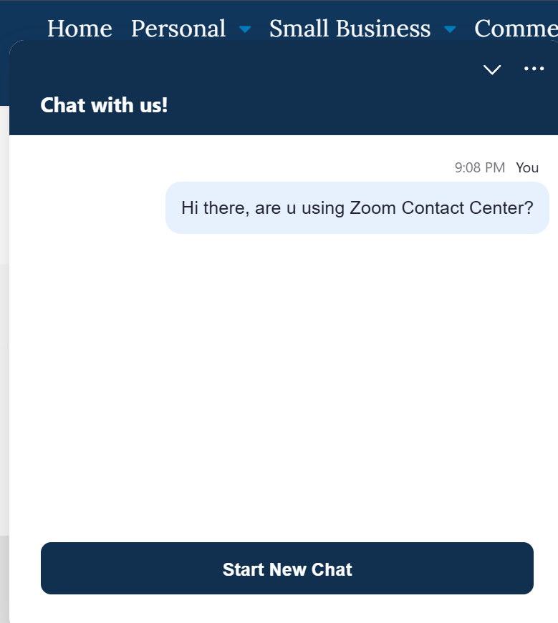558x623 pixels.
Task: Start a new conversation via the bottom button
Action: point(287,569)
